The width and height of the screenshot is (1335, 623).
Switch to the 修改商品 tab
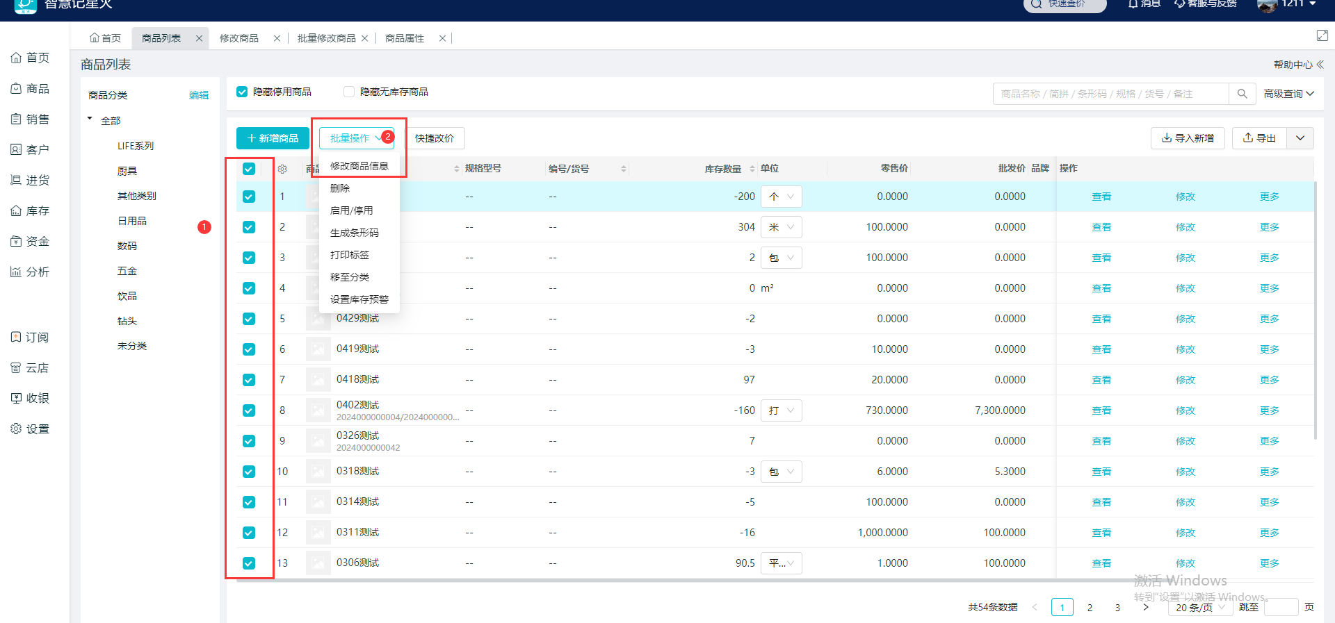click(x=239, y=38)
